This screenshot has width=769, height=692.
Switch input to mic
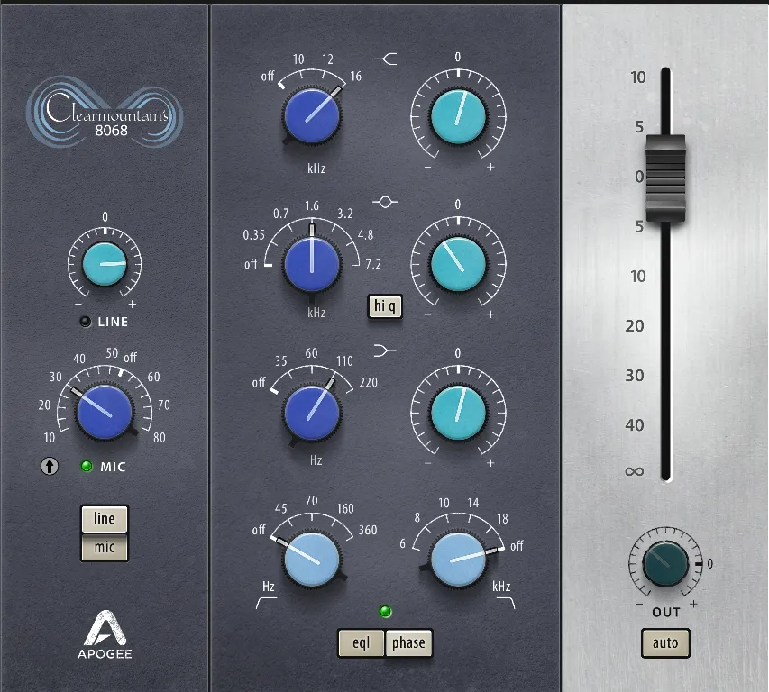[105, 546]
